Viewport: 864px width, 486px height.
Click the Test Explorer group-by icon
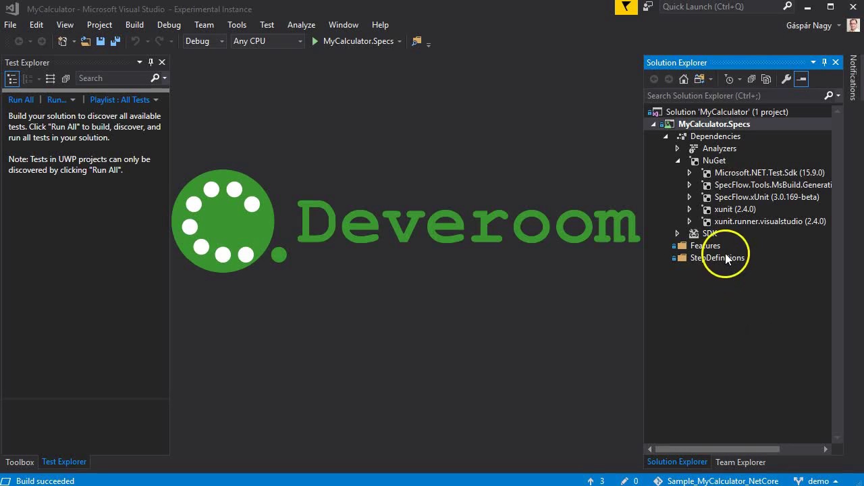click(28, 79)
